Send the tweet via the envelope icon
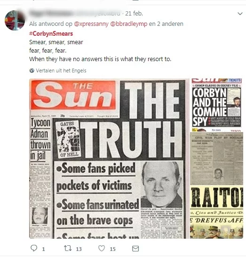This screenshot has width=246, height=258. [135, 249]
